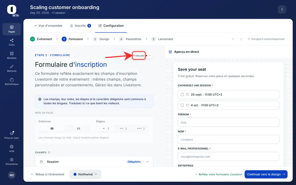This screenshot has height=185, width=296.
Task: Click the Save your seat heading
Action: pos(192,69)
